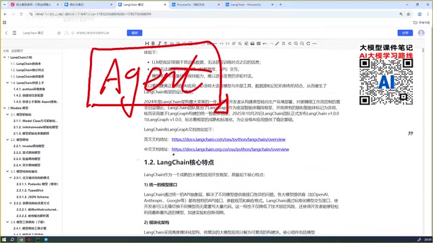Jump to '2.2.1. invoke' outline entry

coord(28,146)
